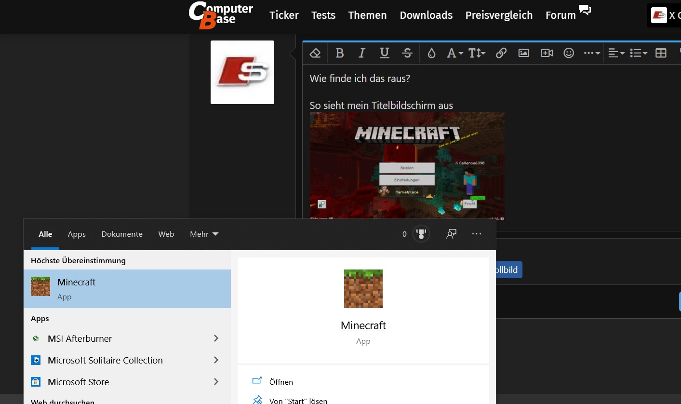Toggle italic formatting in the editor
The width and height of the screenshot is (681, 404).
pyautogui.click(x=362, y=53)
